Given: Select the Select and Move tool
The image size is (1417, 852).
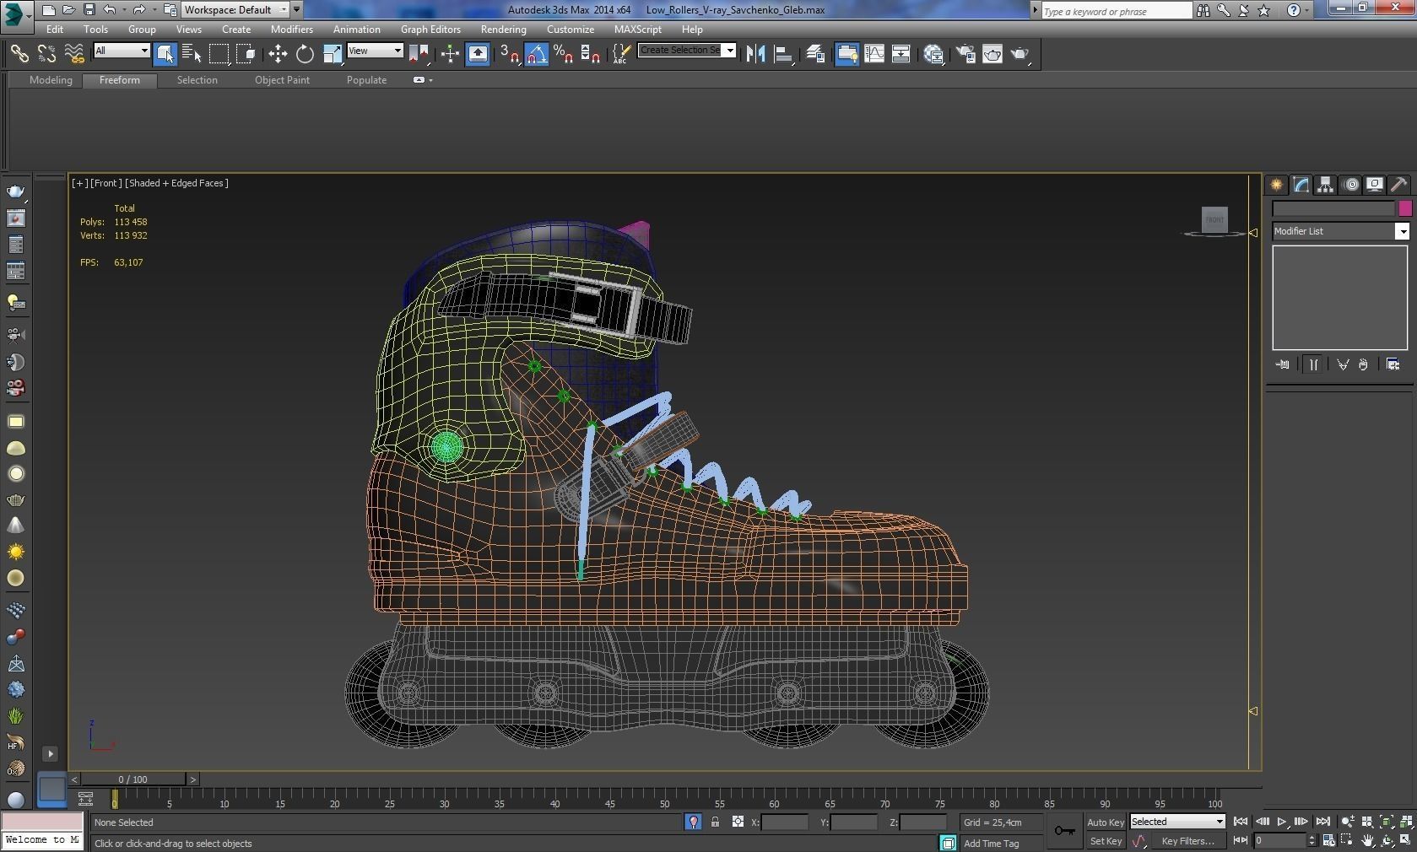Looking at the screenshot, I should [278, 54].
